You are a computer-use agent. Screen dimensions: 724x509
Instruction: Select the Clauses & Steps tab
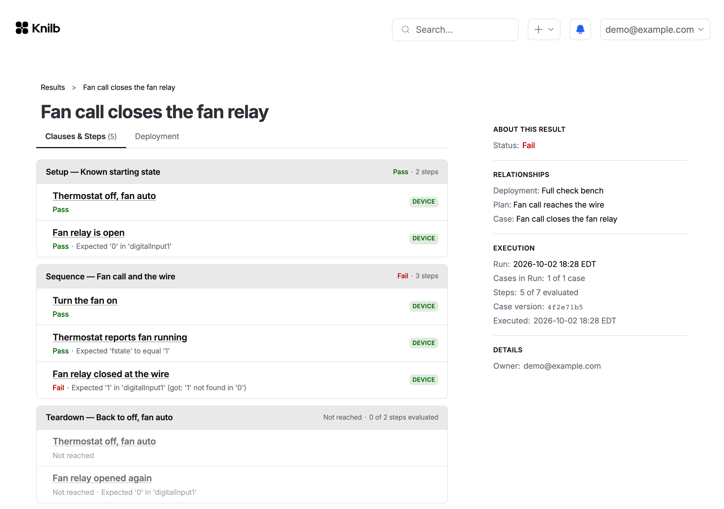pyautogui.click(x=81, y=136)
